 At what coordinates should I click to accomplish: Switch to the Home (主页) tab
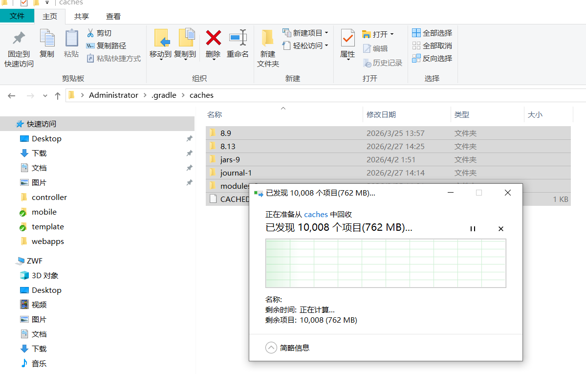[x=50, y=17]
